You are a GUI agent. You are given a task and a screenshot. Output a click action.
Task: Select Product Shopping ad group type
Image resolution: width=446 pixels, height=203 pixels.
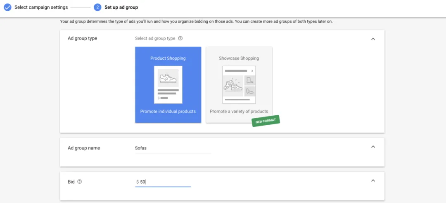pyautogui.click(x=168, y=85)
